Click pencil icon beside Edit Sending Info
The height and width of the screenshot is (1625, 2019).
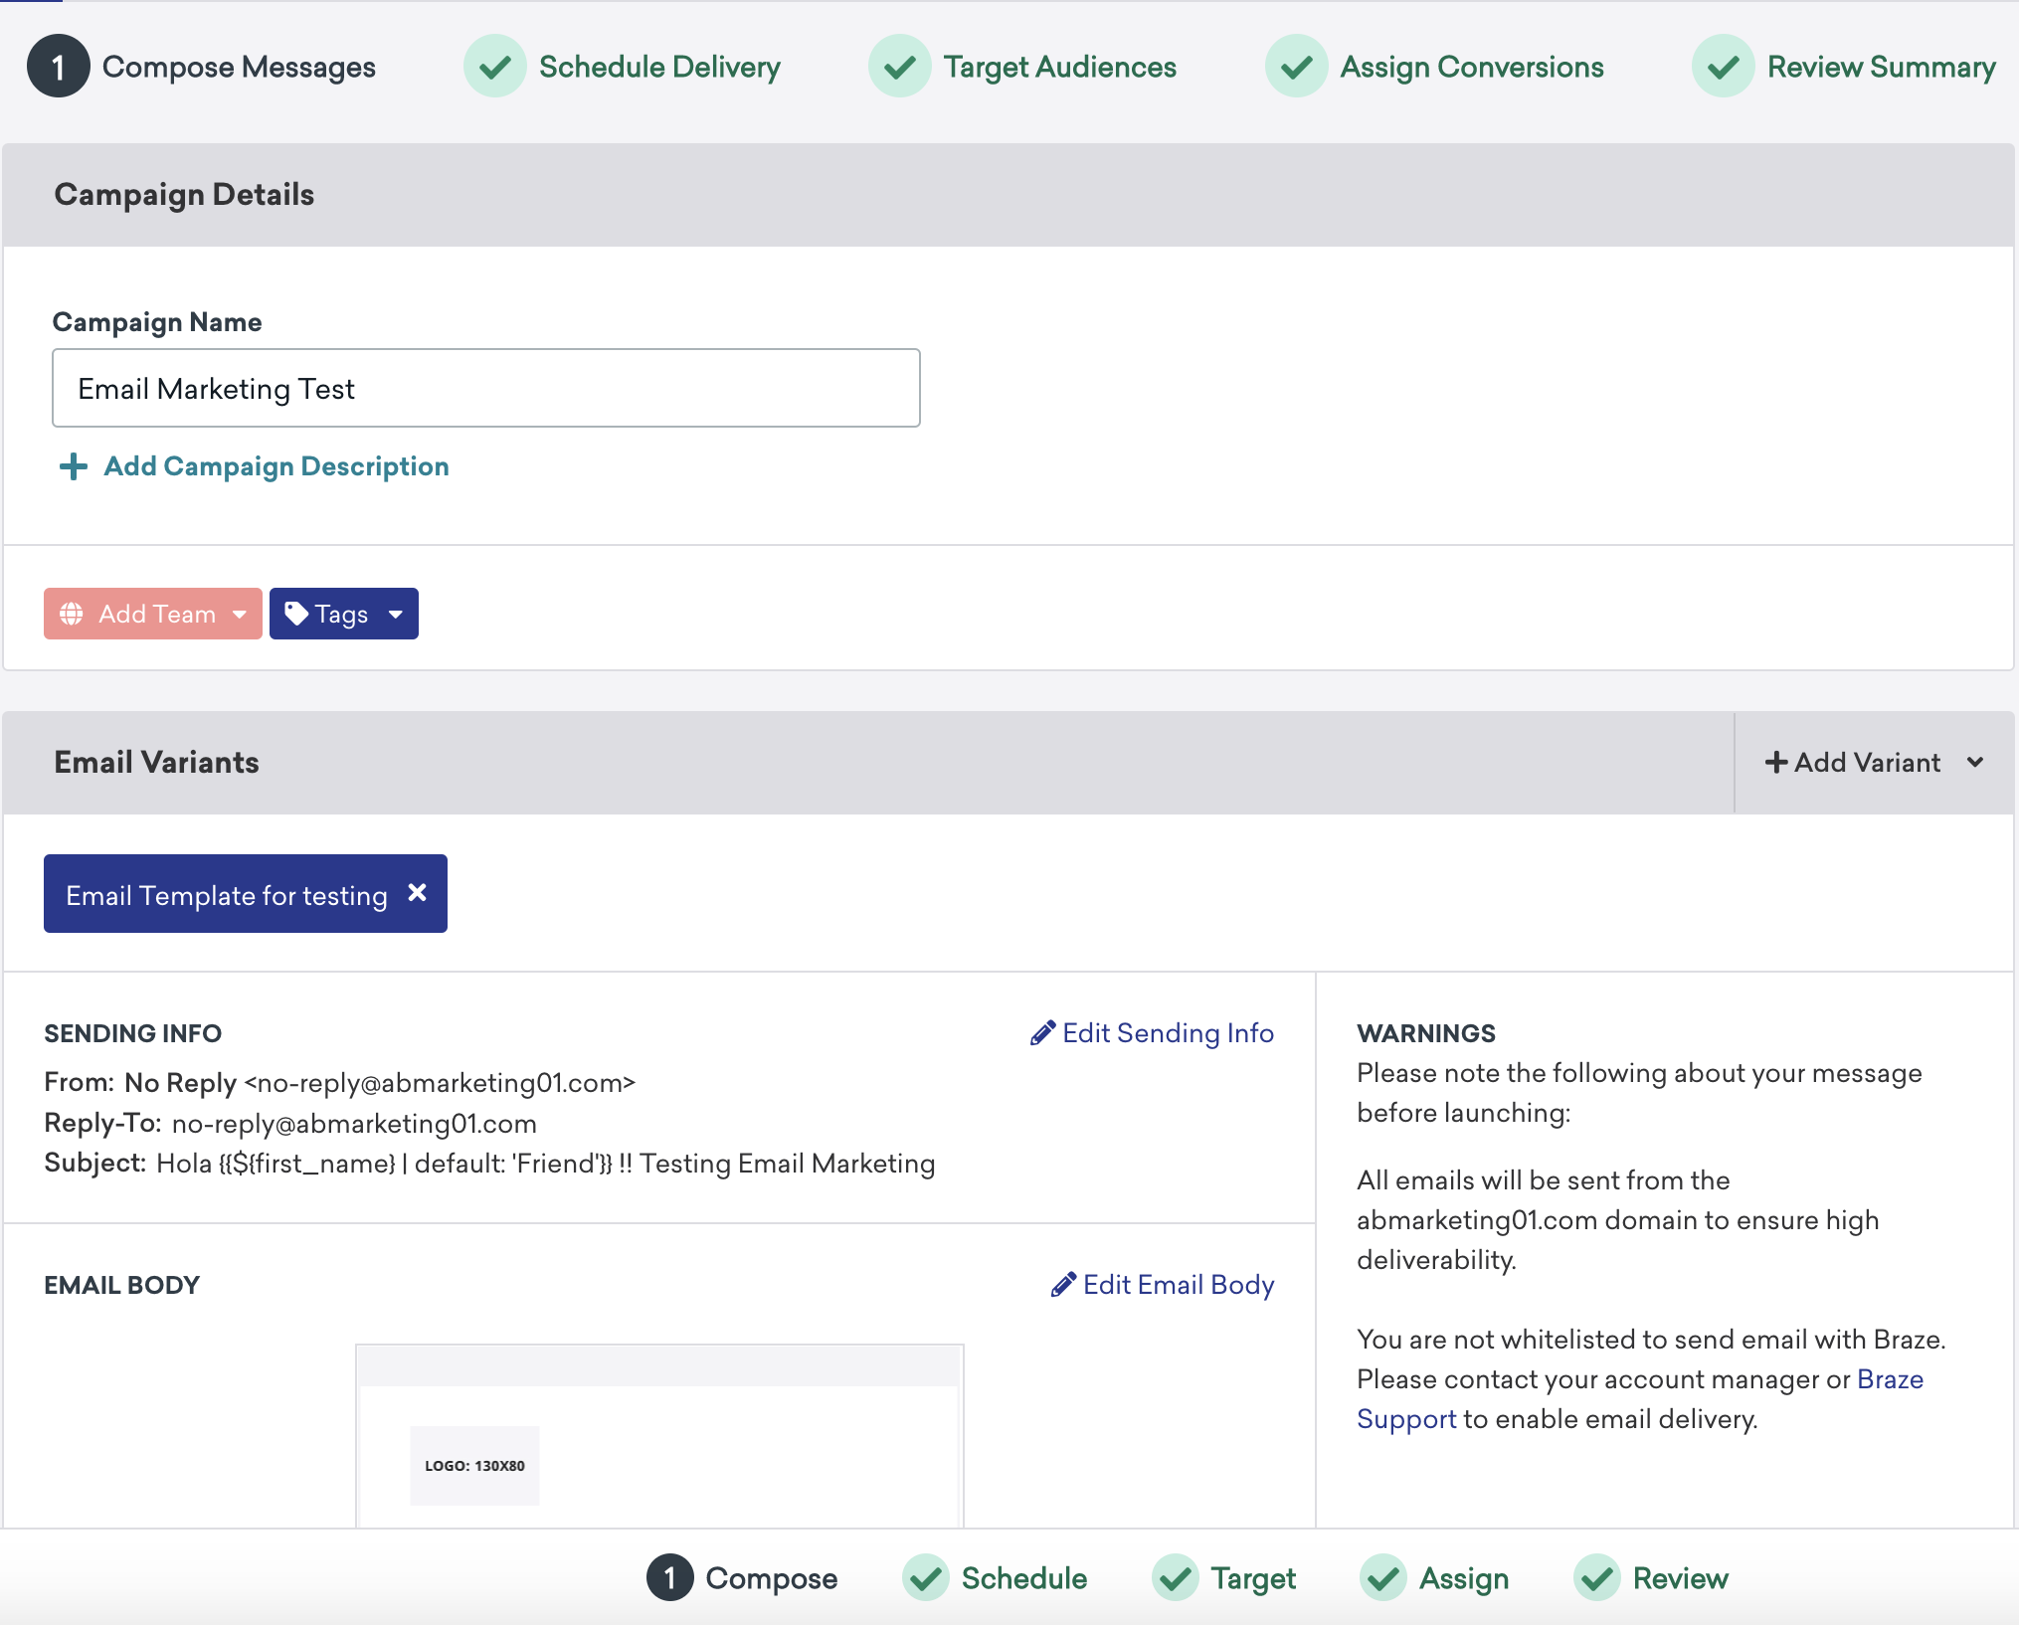pyautogui.click(x=1042, y=1033)
